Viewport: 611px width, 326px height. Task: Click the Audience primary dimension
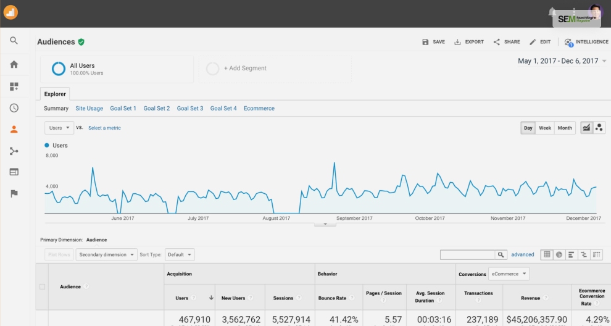[x=97, y=240]
